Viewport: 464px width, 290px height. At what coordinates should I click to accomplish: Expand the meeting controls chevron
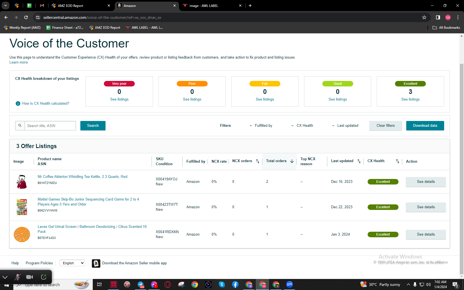click(5, 277)
